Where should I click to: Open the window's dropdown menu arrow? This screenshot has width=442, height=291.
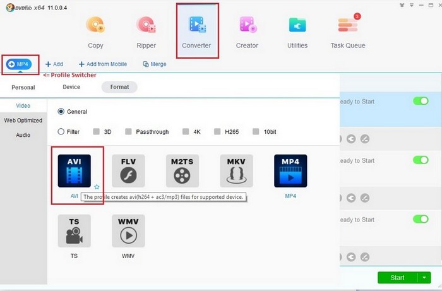tap(412, 5)
